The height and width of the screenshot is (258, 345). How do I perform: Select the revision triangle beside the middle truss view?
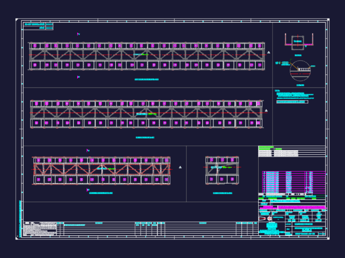coord(266,111)
